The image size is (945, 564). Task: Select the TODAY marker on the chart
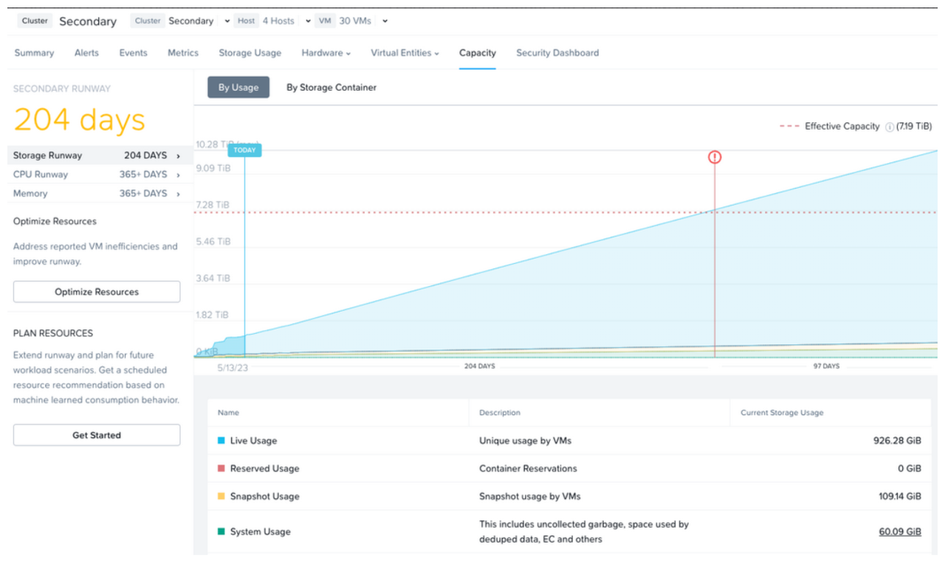click(244, 150)
